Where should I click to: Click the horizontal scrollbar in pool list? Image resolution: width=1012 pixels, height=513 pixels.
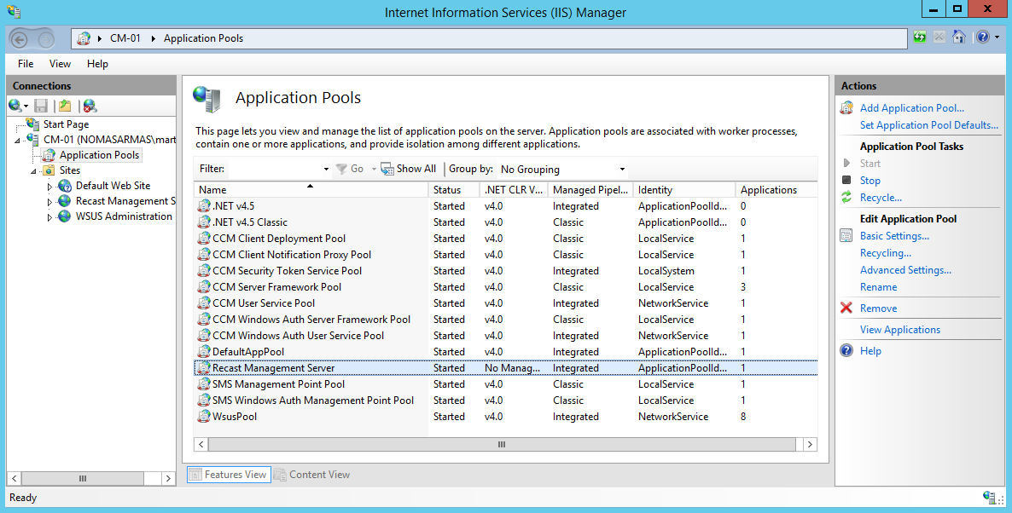(502, 444)
